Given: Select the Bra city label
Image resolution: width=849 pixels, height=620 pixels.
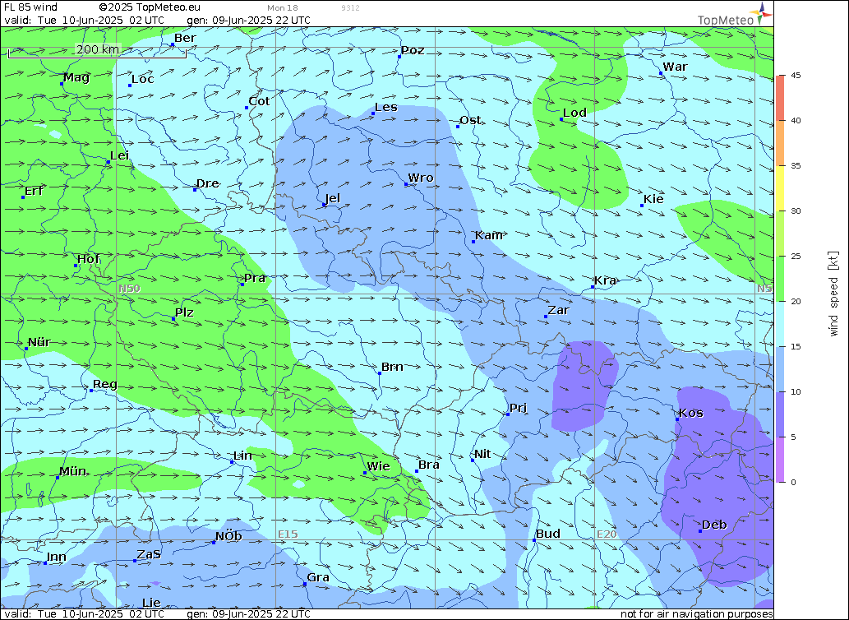Looking at the screenshot, I should click(429, 465).
